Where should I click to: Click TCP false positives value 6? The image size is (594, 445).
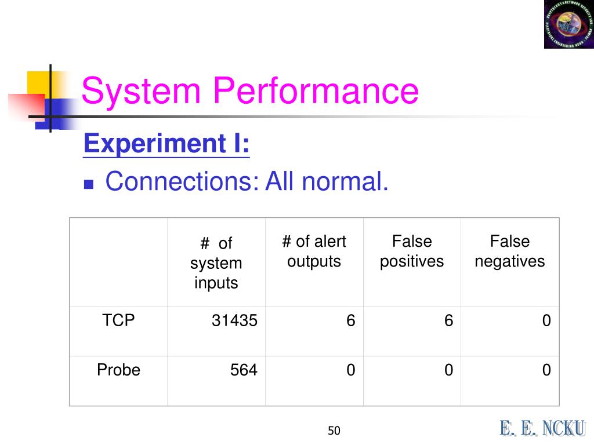(448, 321)
